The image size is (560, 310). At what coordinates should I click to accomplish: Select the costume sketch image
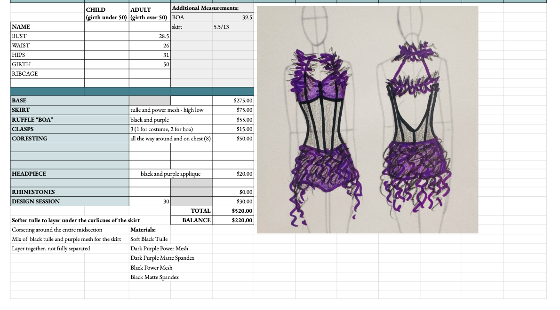(x=368, y=120)
